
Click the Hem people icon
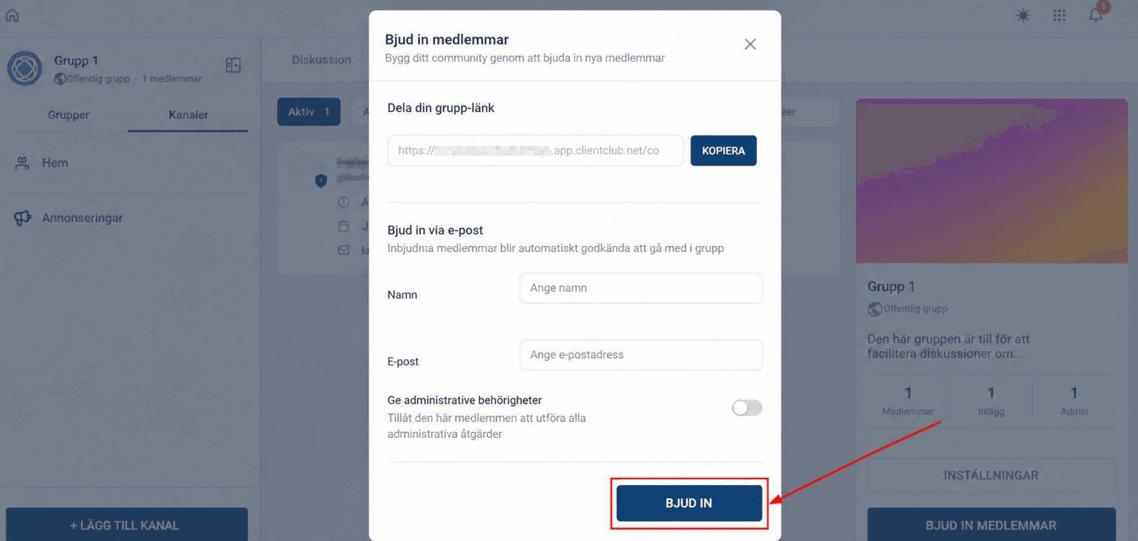(x=22, y=163)
